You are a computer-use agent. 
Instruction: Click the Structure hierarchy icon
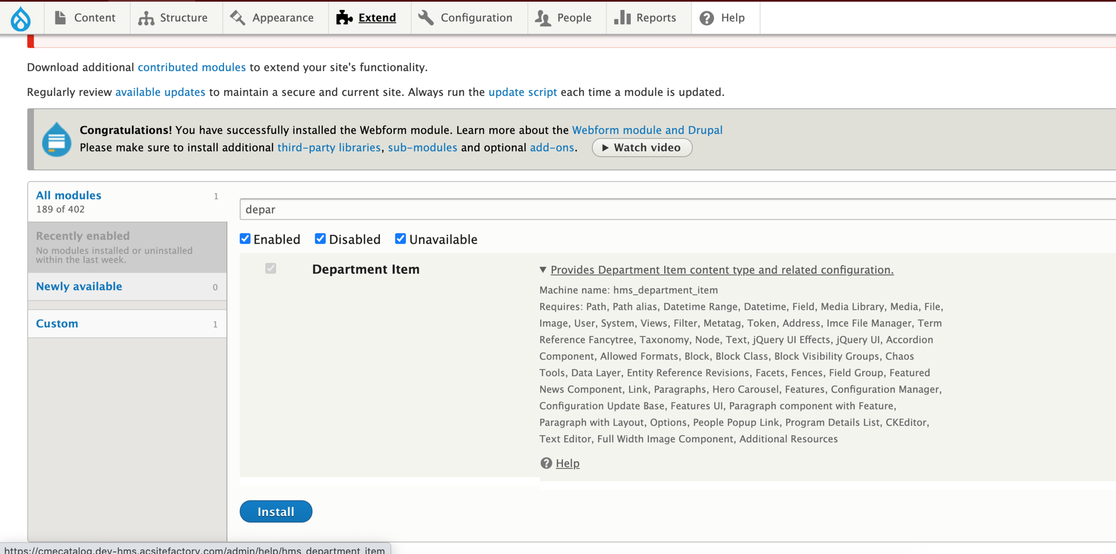click(x=146, y=18)
